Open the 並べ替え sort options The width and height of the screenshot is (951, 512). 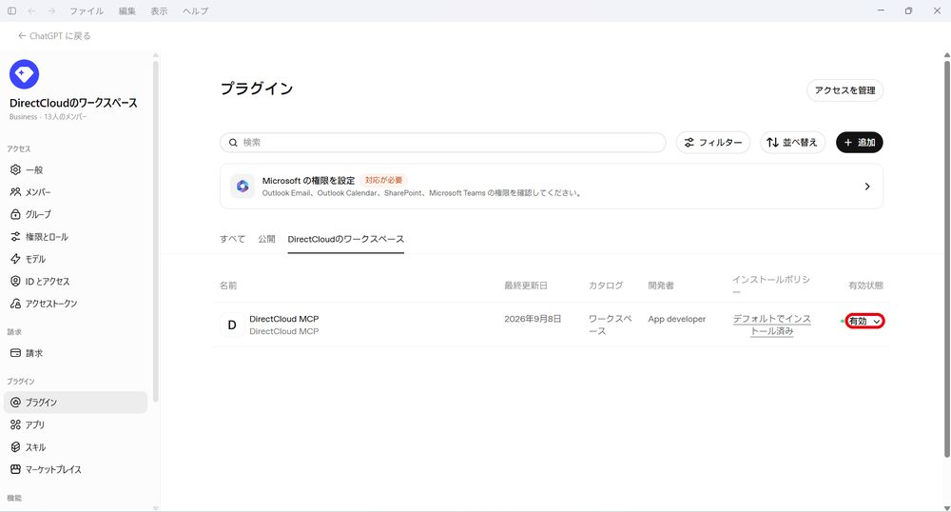(x=792, y=143)
